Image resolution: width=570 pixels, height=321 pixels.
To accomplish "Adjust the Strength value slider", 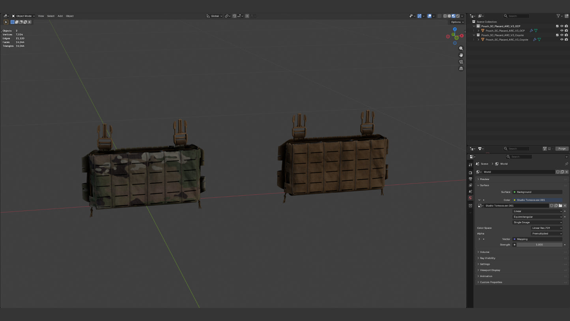I will 539,245.
